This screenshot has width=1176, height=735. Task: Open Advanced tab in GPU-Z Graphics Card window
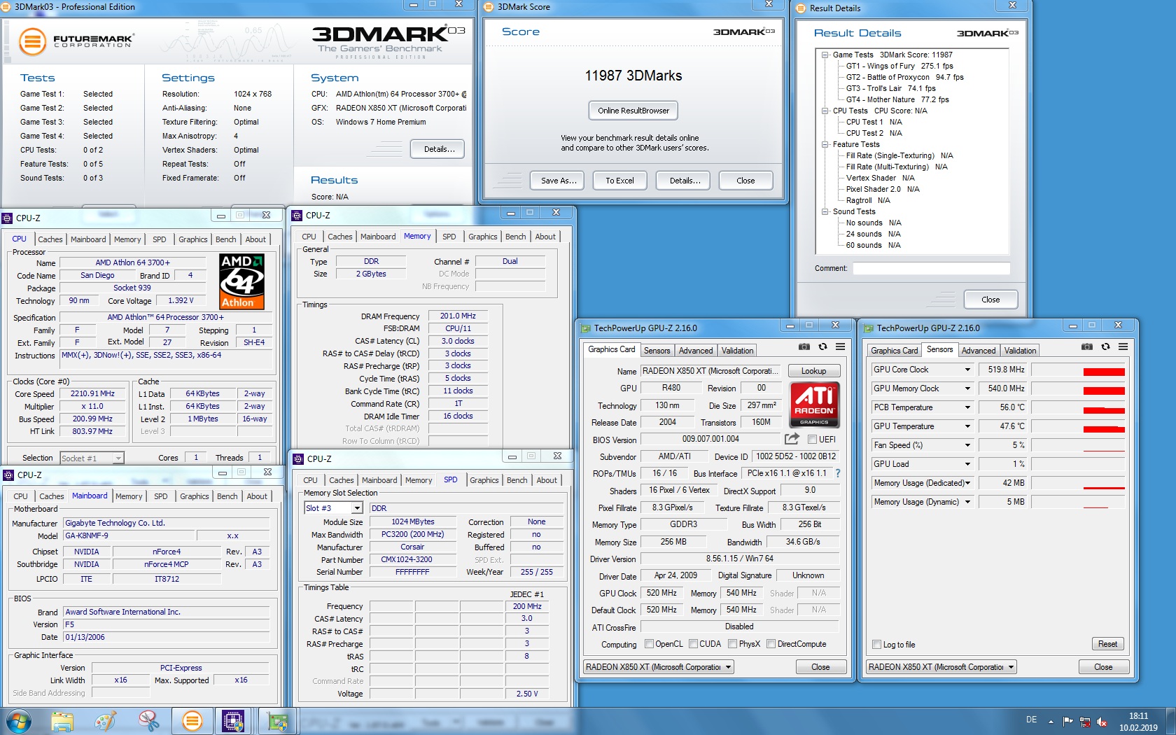pos(696,351)
